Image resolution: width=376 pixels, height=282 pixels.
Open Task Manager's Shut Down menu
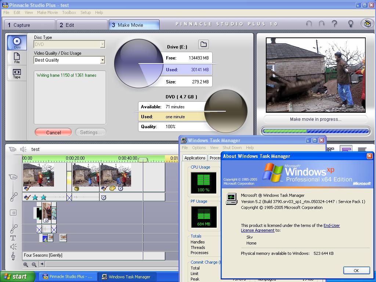pos(231,148)
